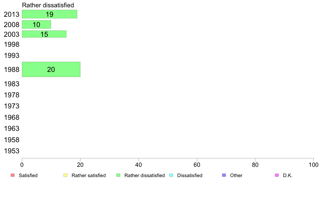321x199 pixels.
Task: Click the 40 axis tick label
Action: point(139,165)
